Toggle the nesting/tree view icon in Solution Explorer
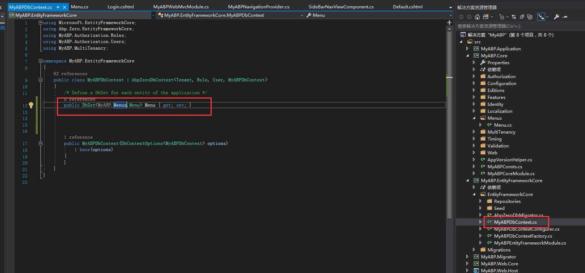Screen dimensions: 585x273 coord(541,17)
